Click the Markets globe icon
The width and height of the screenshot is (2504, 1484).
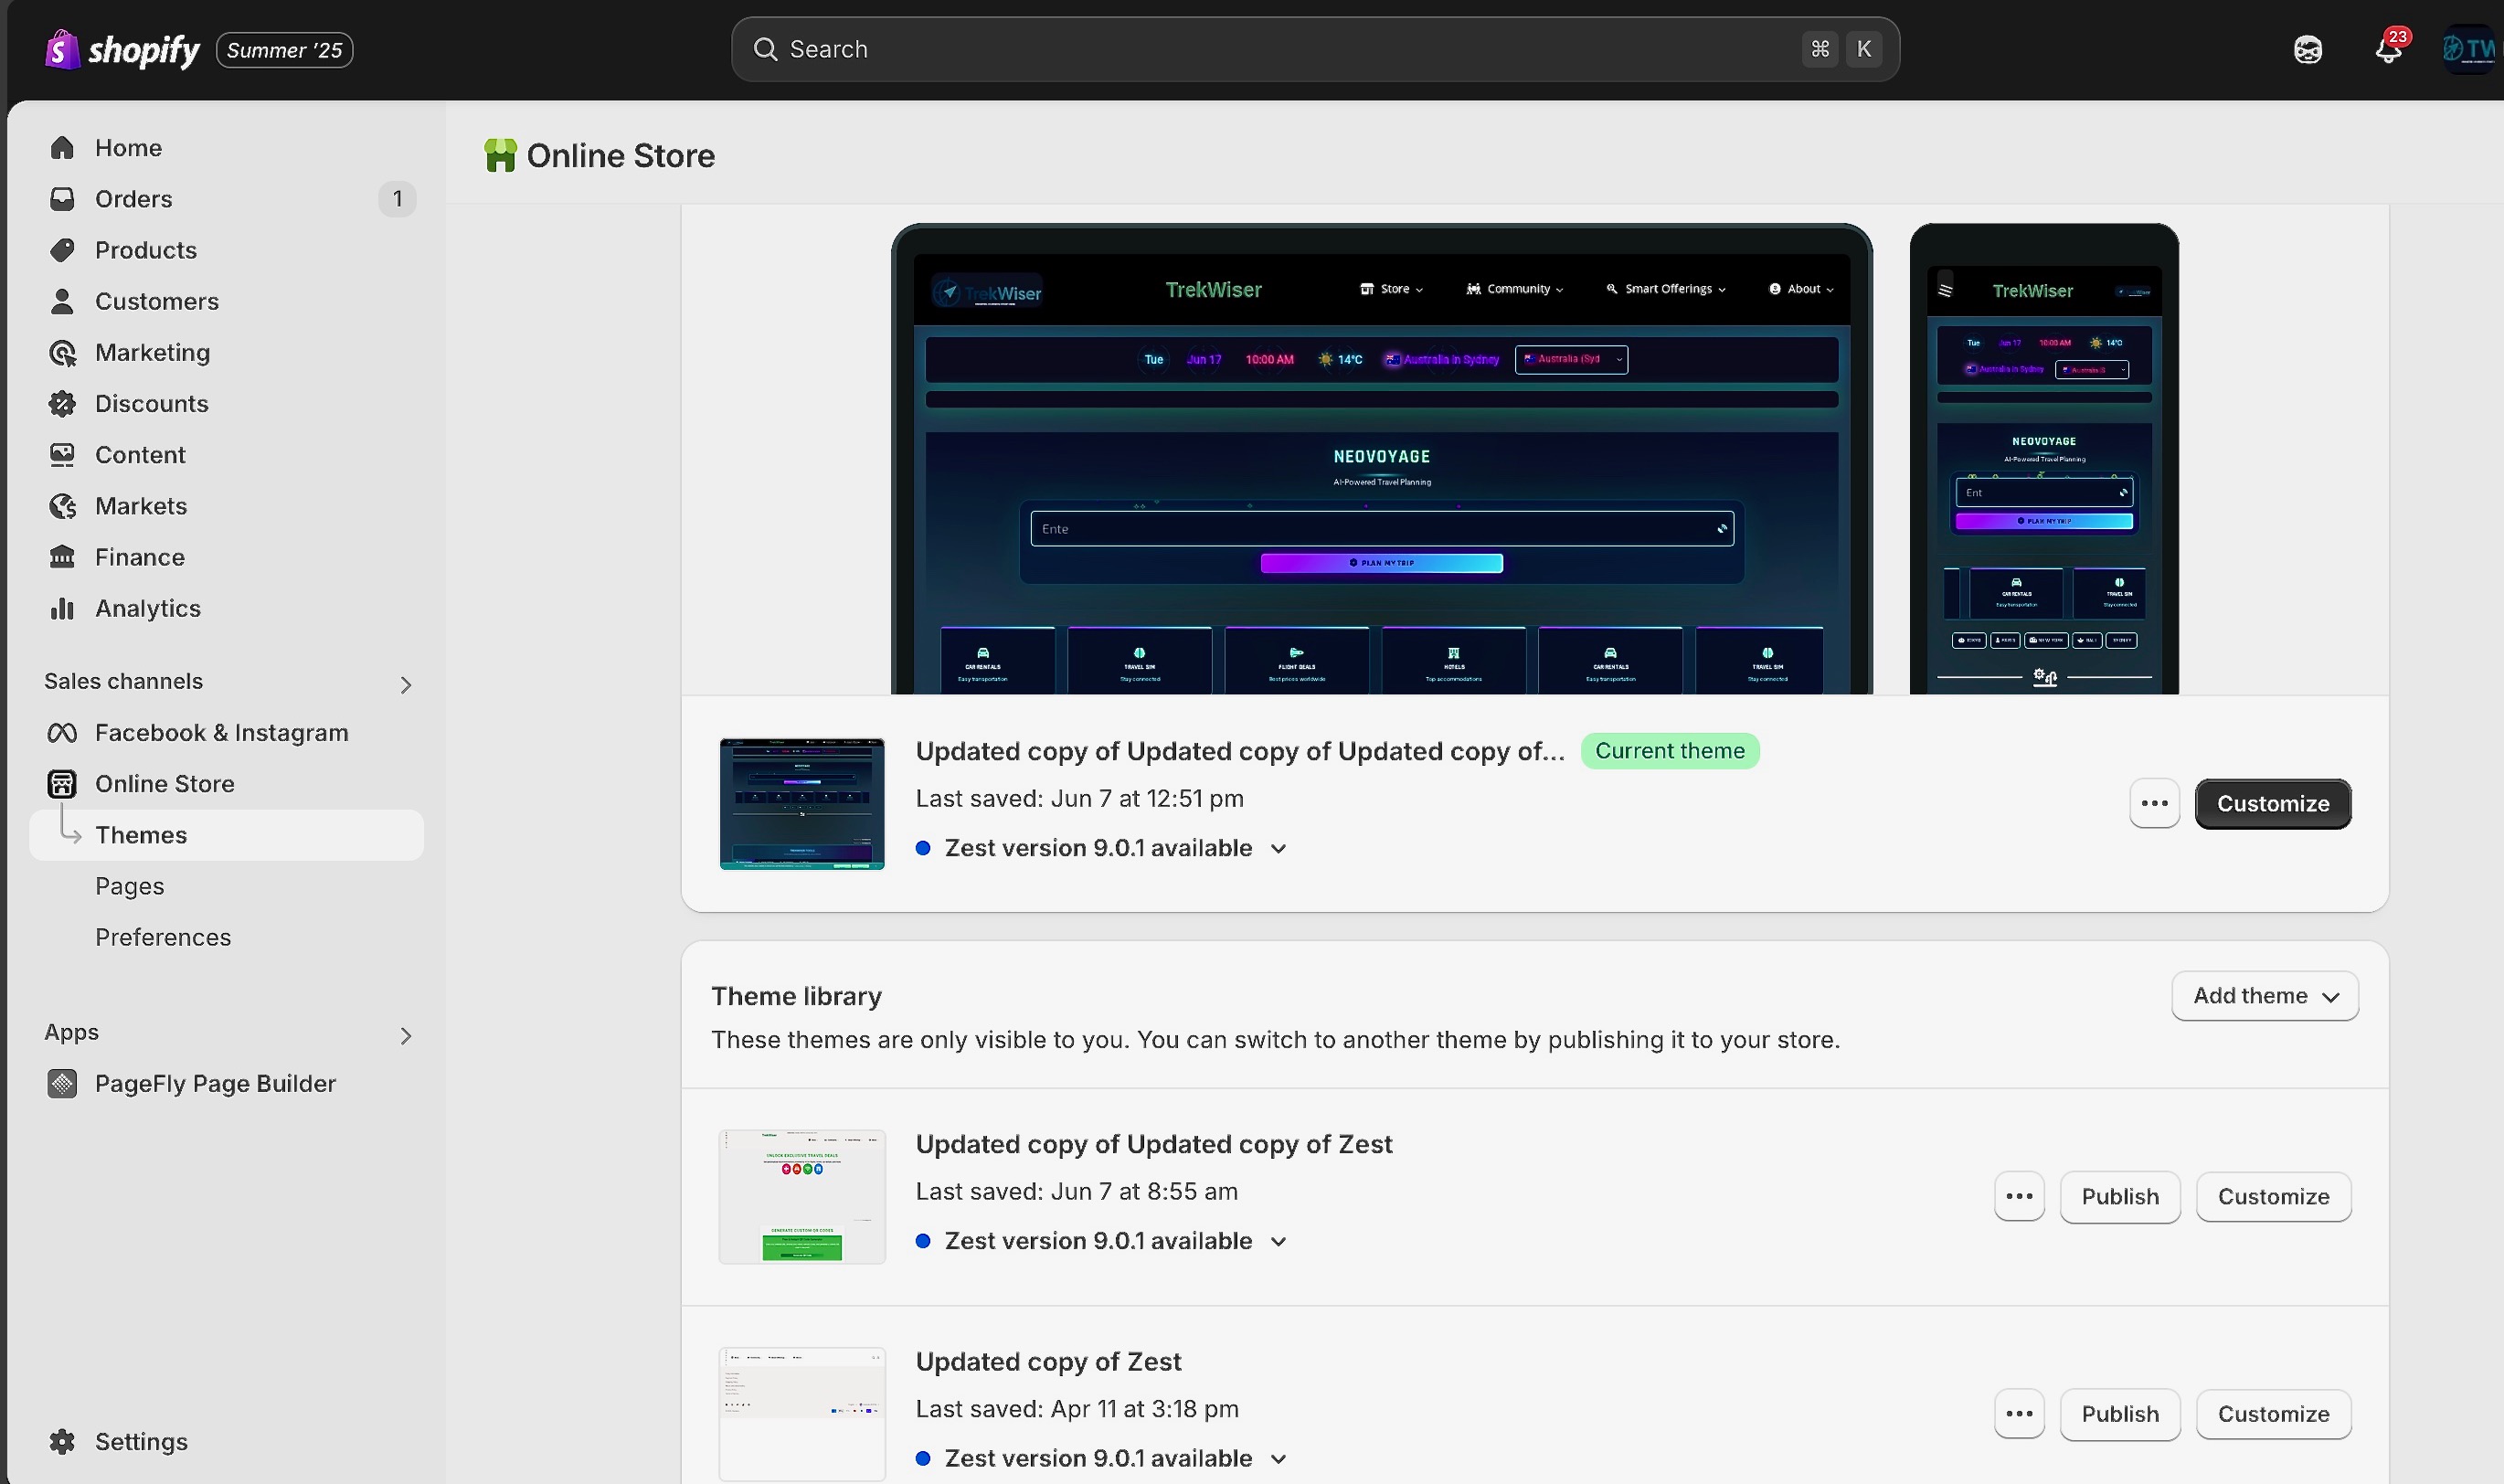tap(62, 506)
